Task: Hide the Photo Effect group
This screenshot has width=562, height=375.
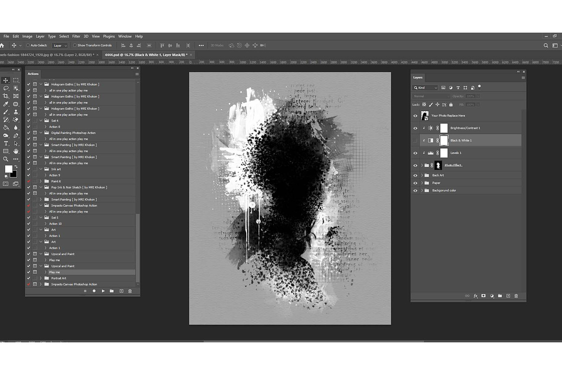Action: point(415,165)
